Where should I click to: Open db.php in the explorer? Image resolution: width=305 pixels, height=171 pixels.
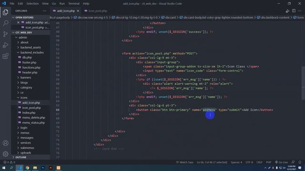click(27, 57)
